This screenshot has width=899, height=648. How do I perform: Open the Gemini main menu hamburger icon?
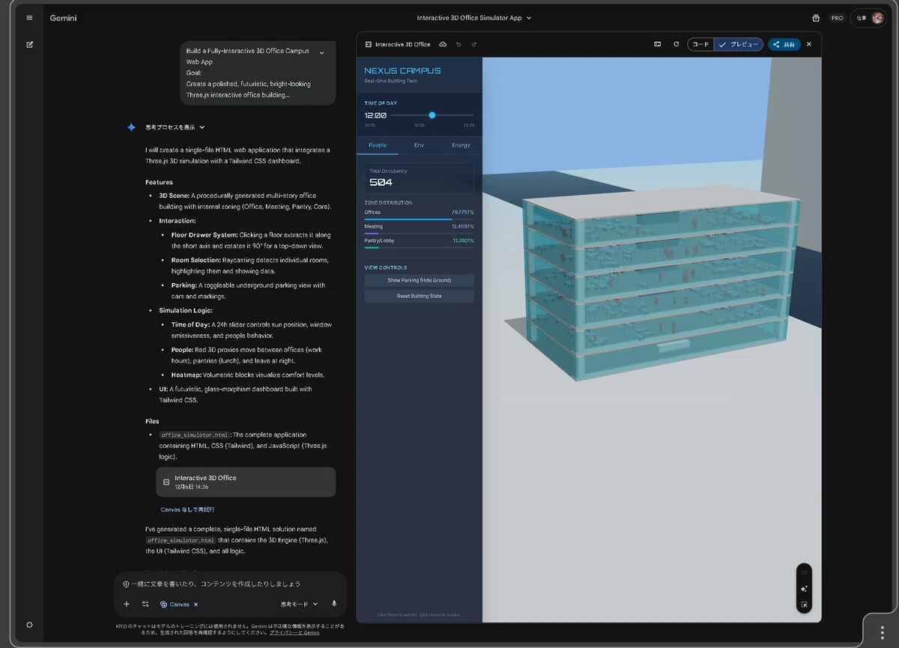(29, 18)
